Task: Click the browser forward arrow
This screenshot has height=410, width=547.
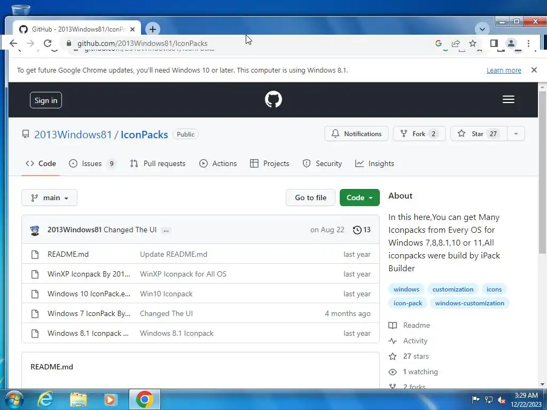Action: point(30,43)
